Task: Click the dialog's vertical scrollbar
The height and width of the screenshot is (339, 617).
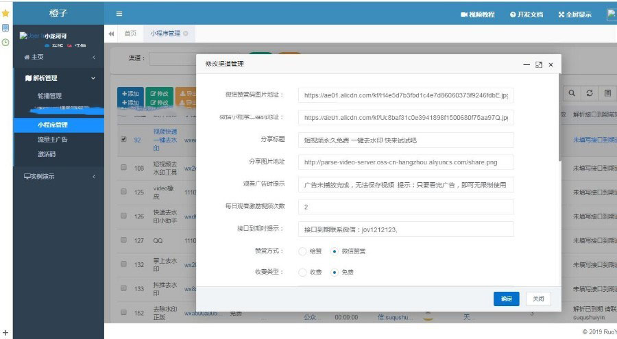Action: [x=560, y=117]
